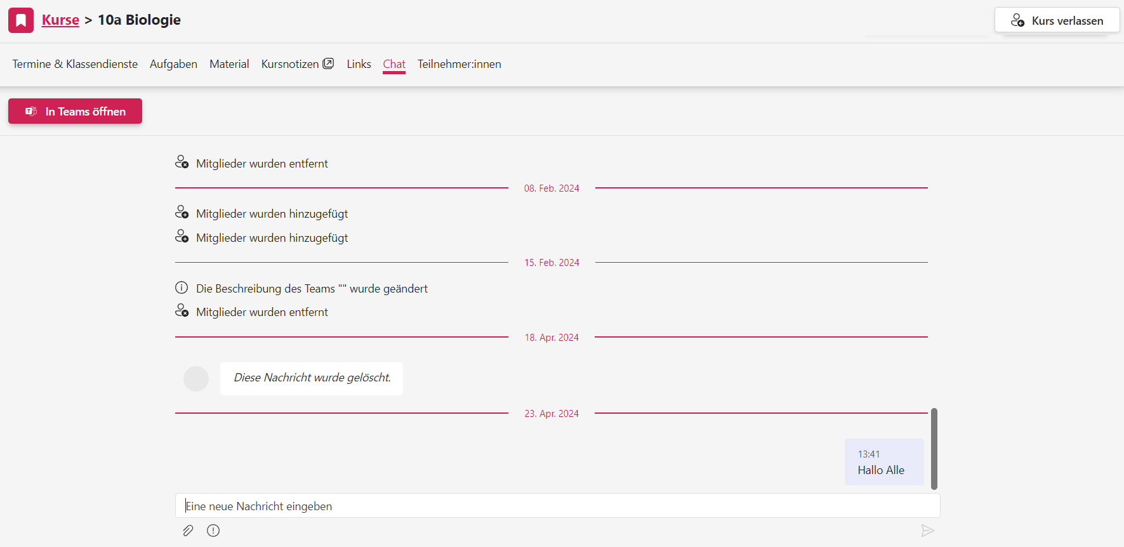Click the Kursnotizen external link icon
Screen dimensions: 1124x547
pos(328,63)
